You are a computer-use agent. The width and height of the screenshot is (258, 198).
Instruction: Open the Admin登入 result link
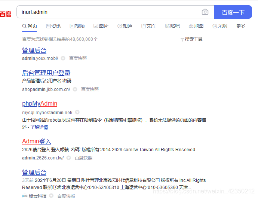pyautogui.click(x=37, y=141)
